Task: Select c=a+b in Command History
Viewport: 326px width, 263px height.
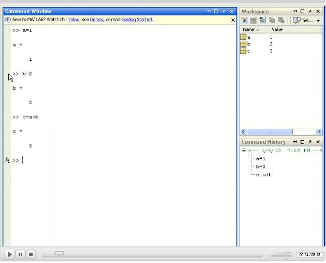Action: pyautogui.click(x=263, y=175)
